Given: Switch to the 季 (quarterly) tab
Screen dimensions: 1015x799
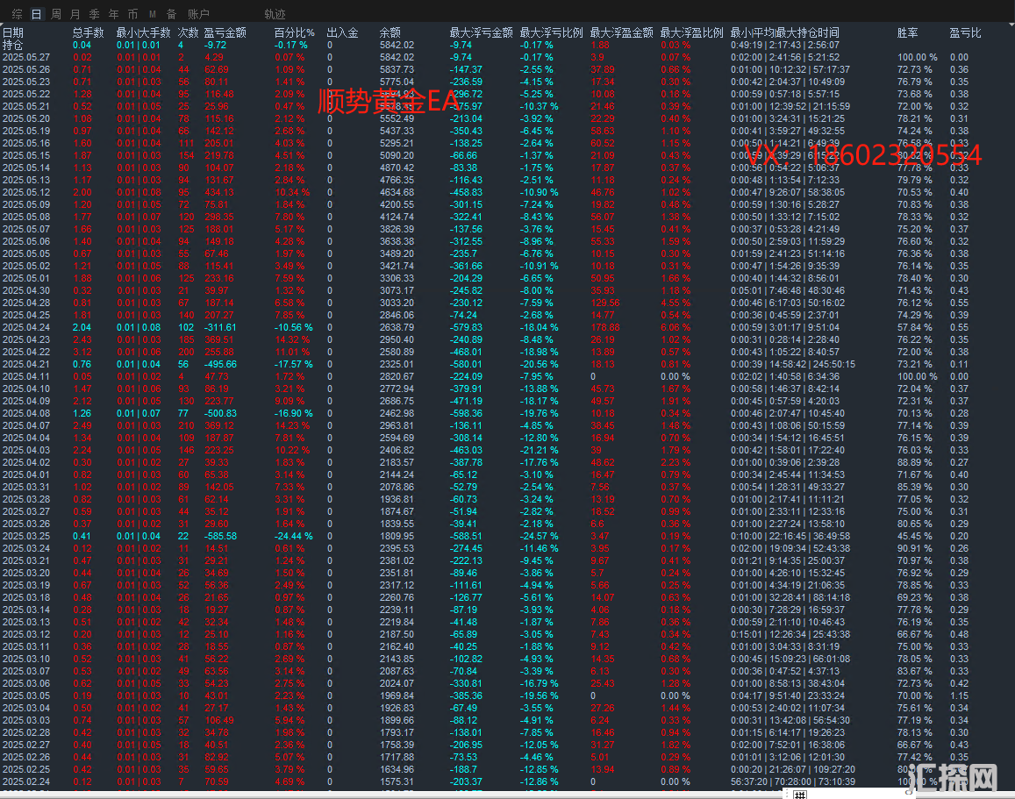Looking at the screenshot, I should [x=95, y=14].
